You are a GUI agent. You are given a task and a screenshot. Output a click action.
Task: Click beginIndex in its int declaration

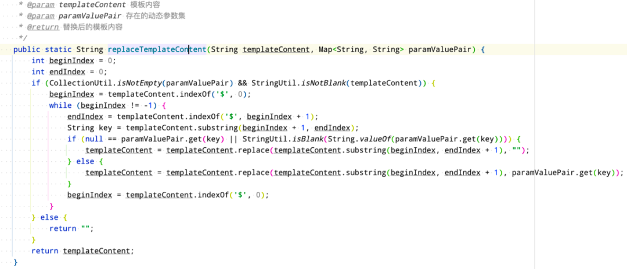coord(71,61)
